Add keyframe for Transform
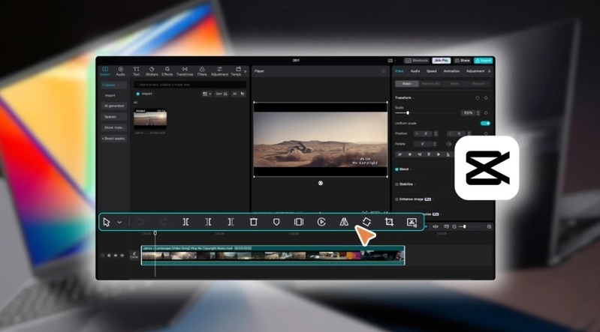 pos(486,98)
